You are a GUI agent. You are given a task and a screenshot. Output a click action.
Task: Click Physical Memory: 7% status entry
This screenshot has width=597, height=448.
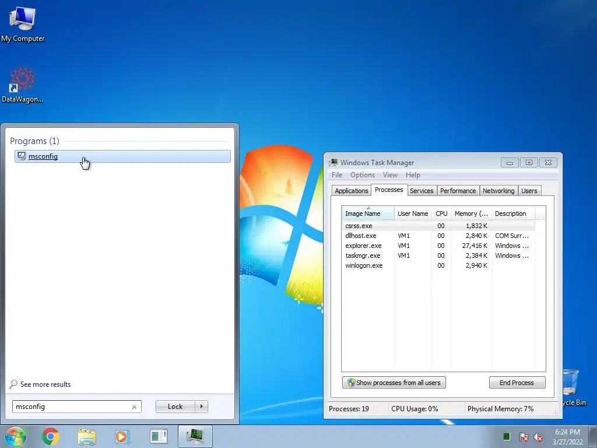500,409
